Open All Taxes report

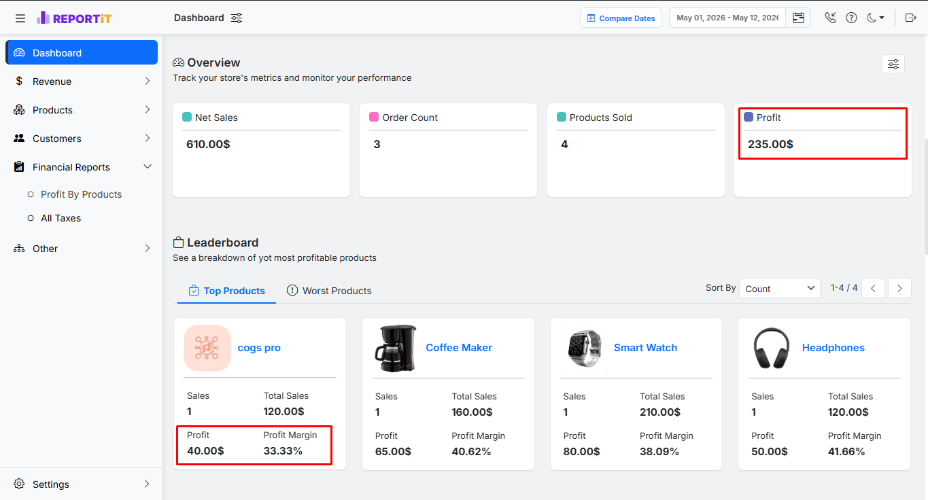[x=61, y=218]
